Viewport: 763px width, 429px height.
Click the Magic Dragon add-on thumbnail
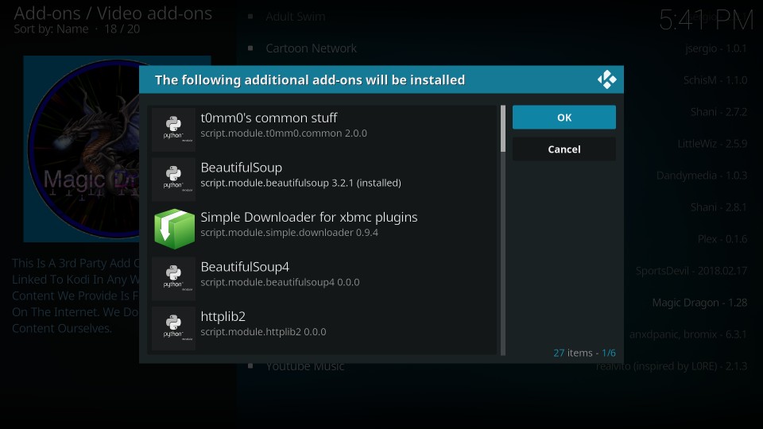82,149
